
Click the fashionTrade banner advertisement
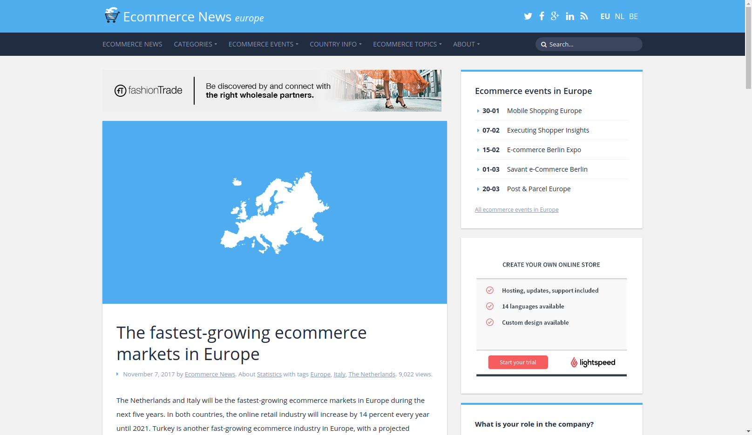[x=272, y=91]
